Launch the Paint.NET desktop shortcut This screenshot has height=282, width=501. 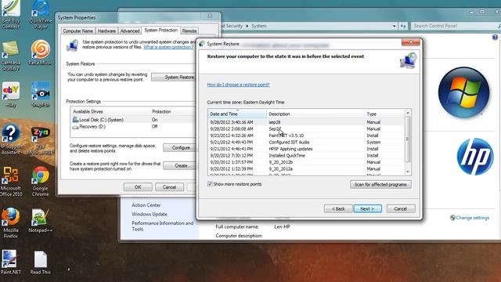[10, 262]
